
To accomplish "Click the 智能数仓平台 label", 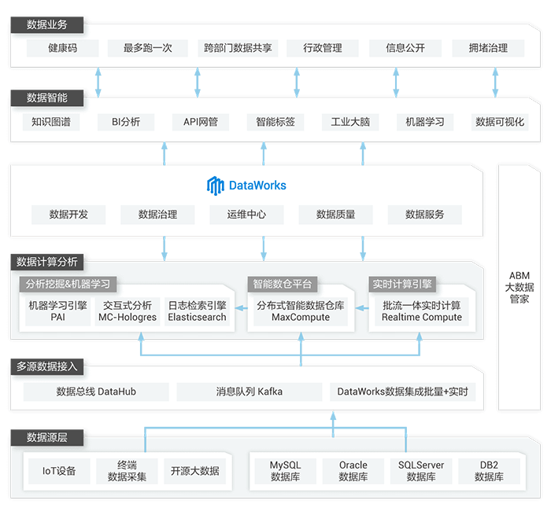I will (283, 284).
